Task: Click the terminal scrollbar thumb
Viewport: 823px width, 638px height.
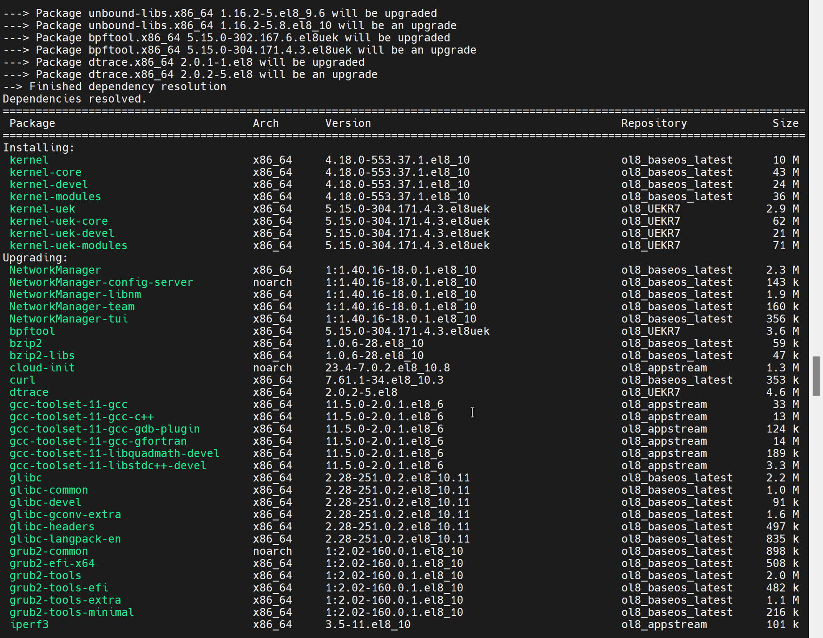Action: click(x=816, y=376)
